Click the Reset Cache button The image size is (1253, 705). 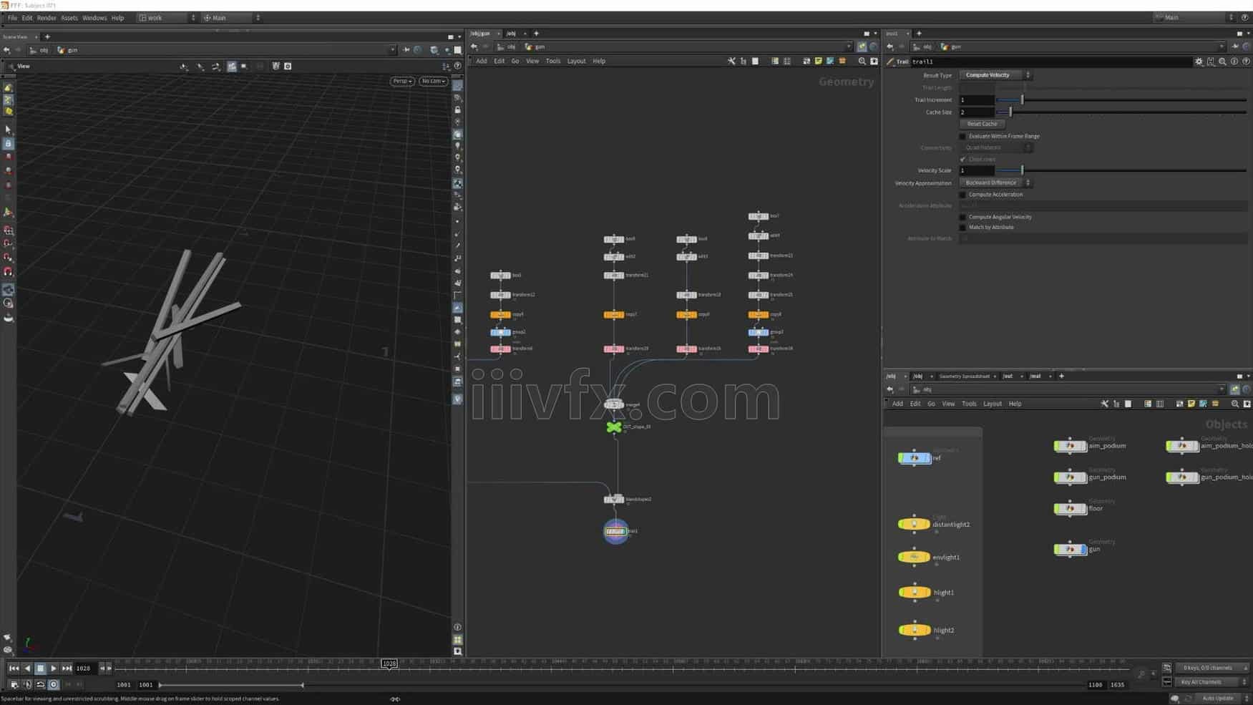[x=982, y=124]
